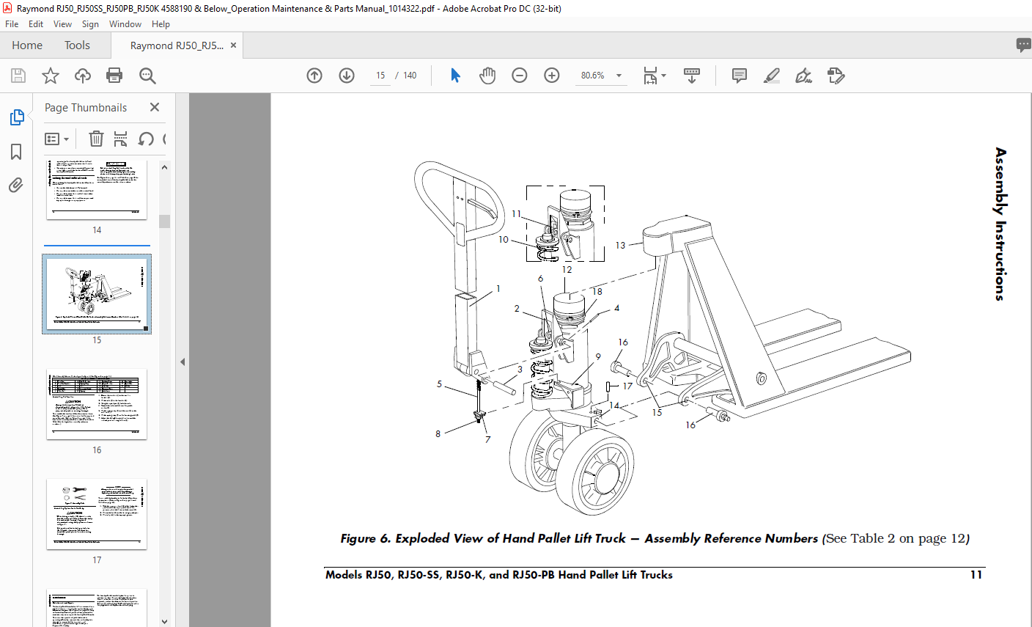Zoom out with minus icon

pos(520,76)
